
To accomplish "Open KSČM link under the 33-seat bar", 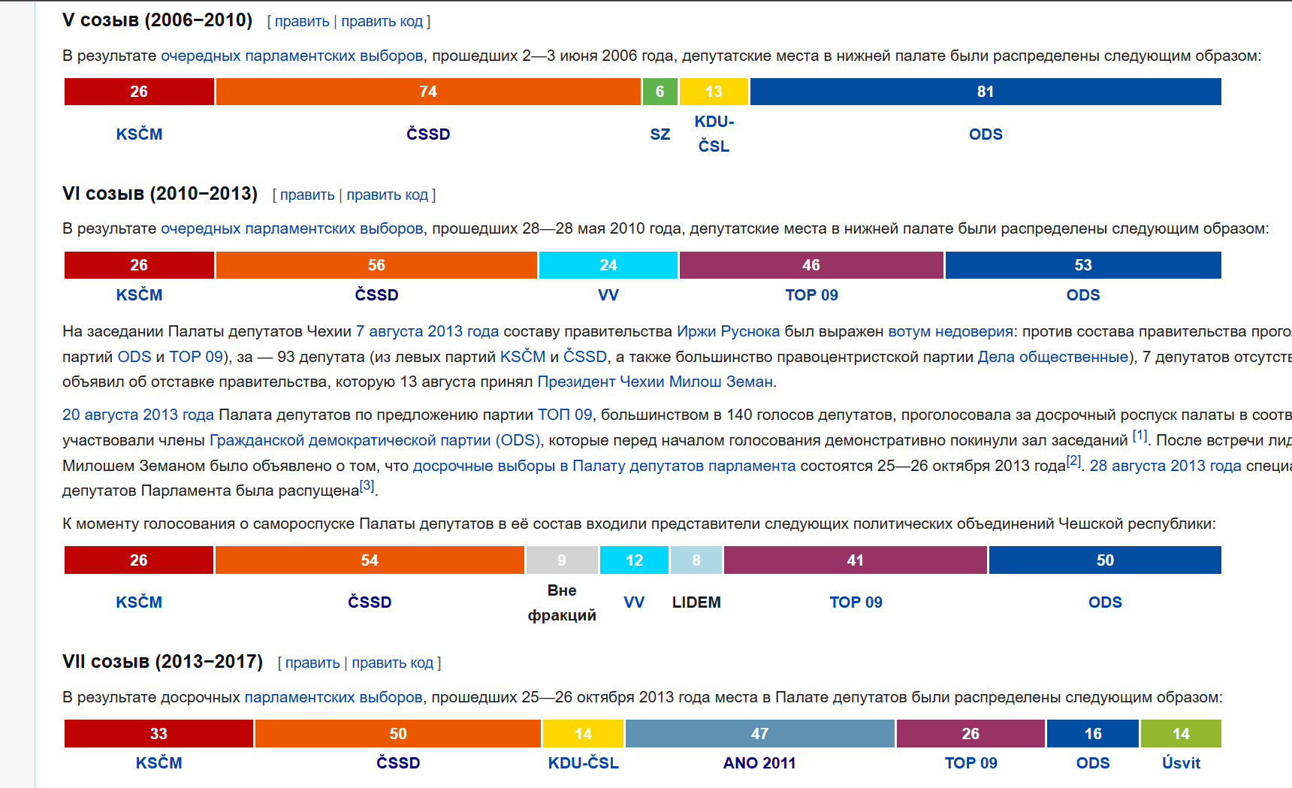I will pyautogui.click(x=158, y=763).
